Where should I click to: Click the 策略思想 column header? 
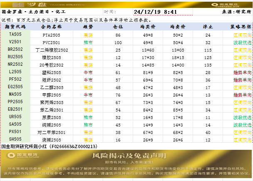[238, 27]
